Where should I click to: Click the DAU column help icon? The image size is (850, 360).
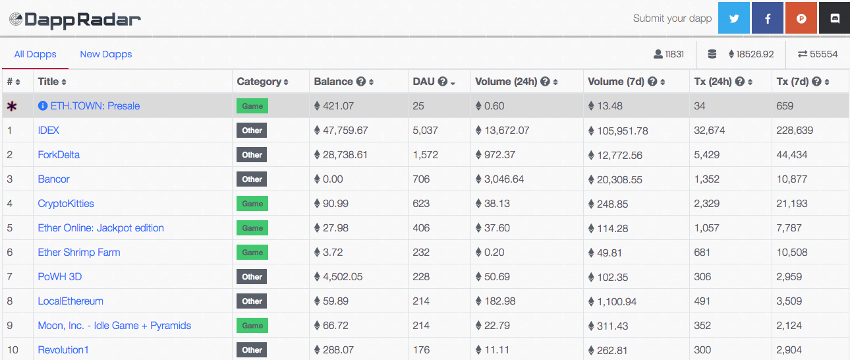coord(442,82)
